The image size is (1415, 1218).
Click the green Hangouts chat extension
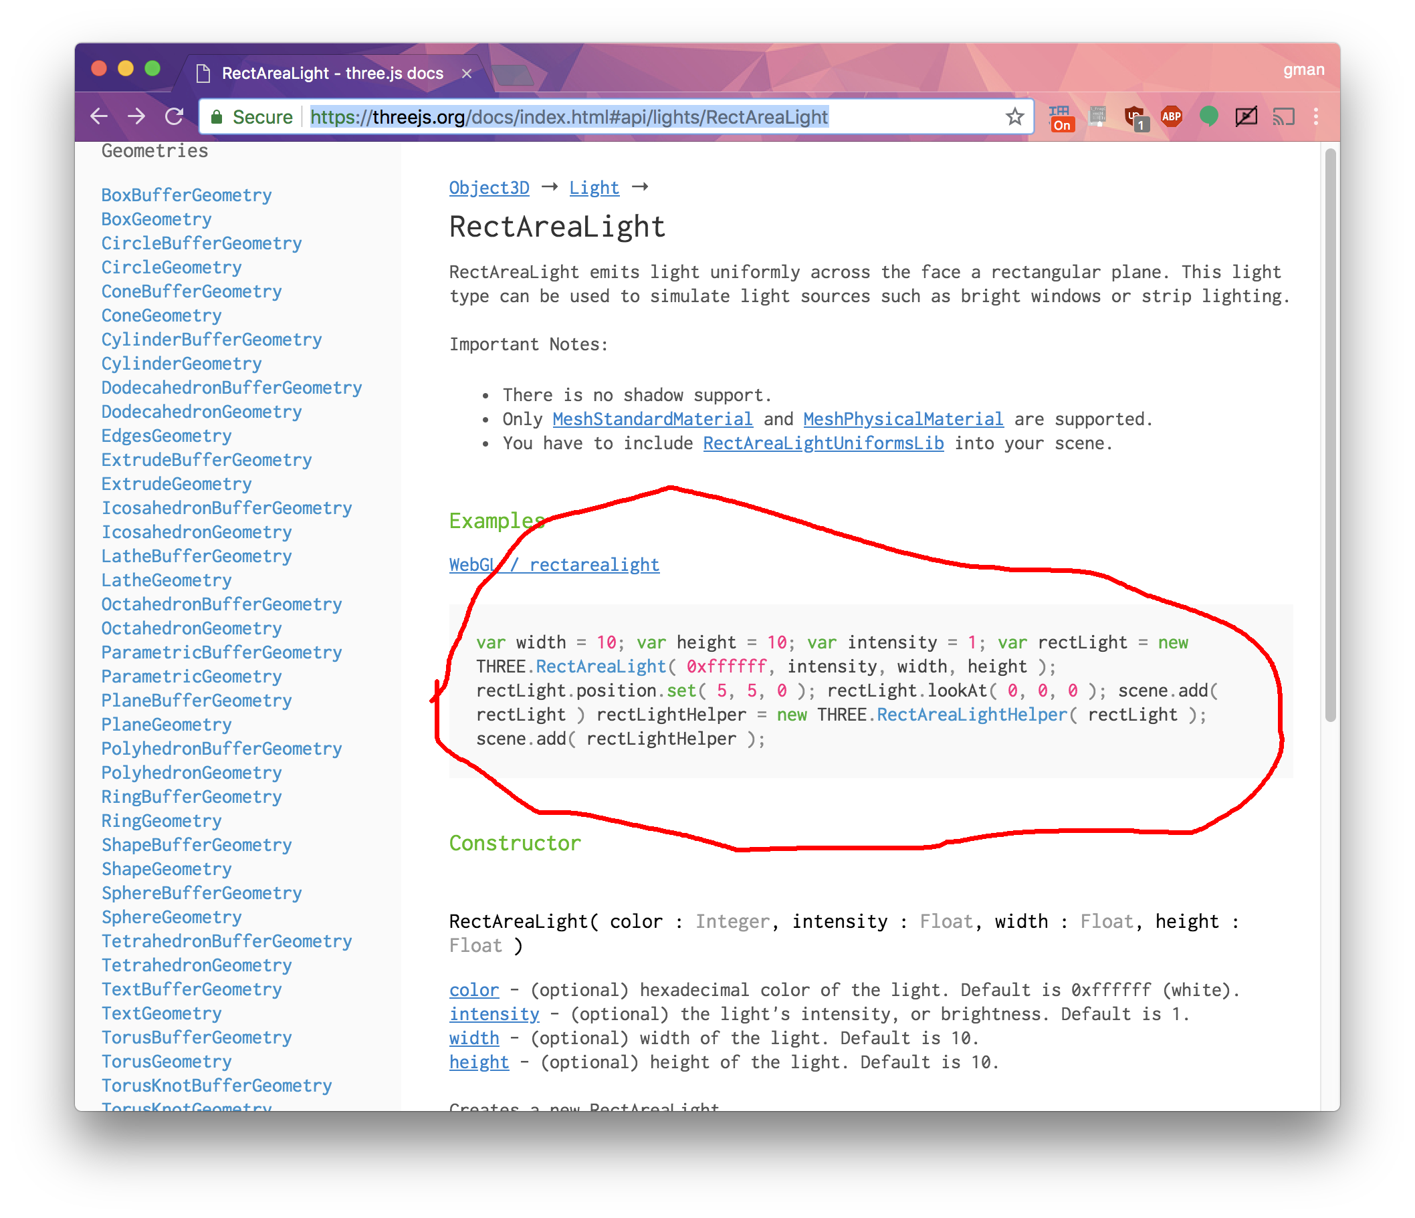[1208, 117]
